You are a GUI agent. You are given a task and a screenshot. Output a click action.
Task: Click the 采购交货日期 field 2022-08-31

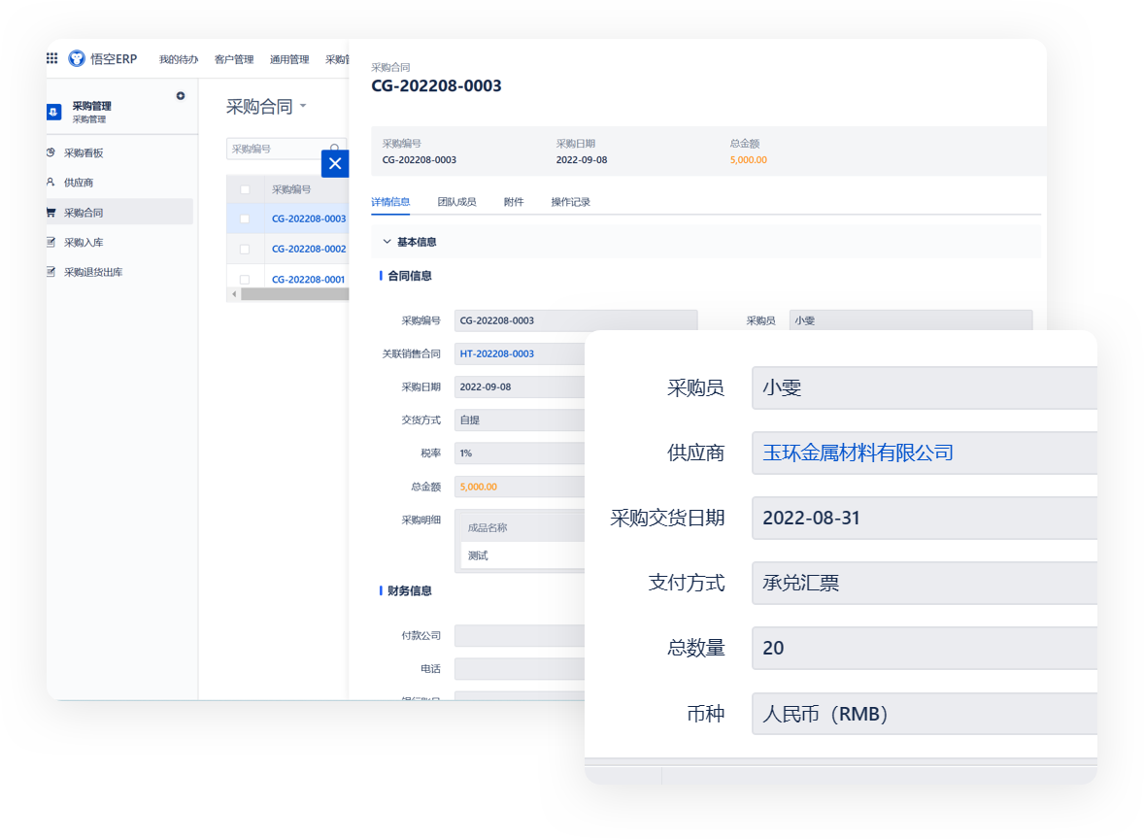coord(925,518)
